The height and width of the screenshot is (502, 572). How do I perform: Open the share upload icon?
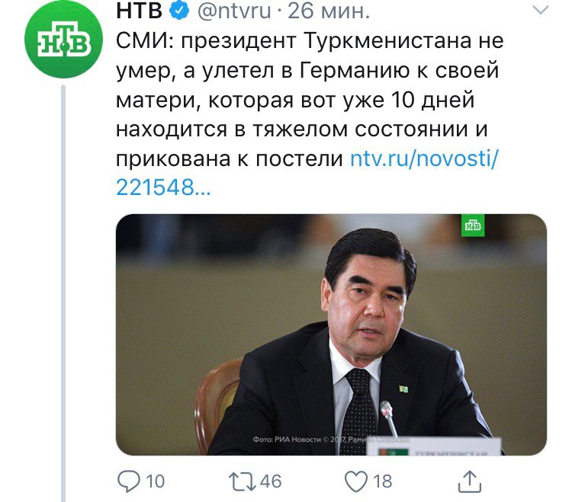point(470,481)
